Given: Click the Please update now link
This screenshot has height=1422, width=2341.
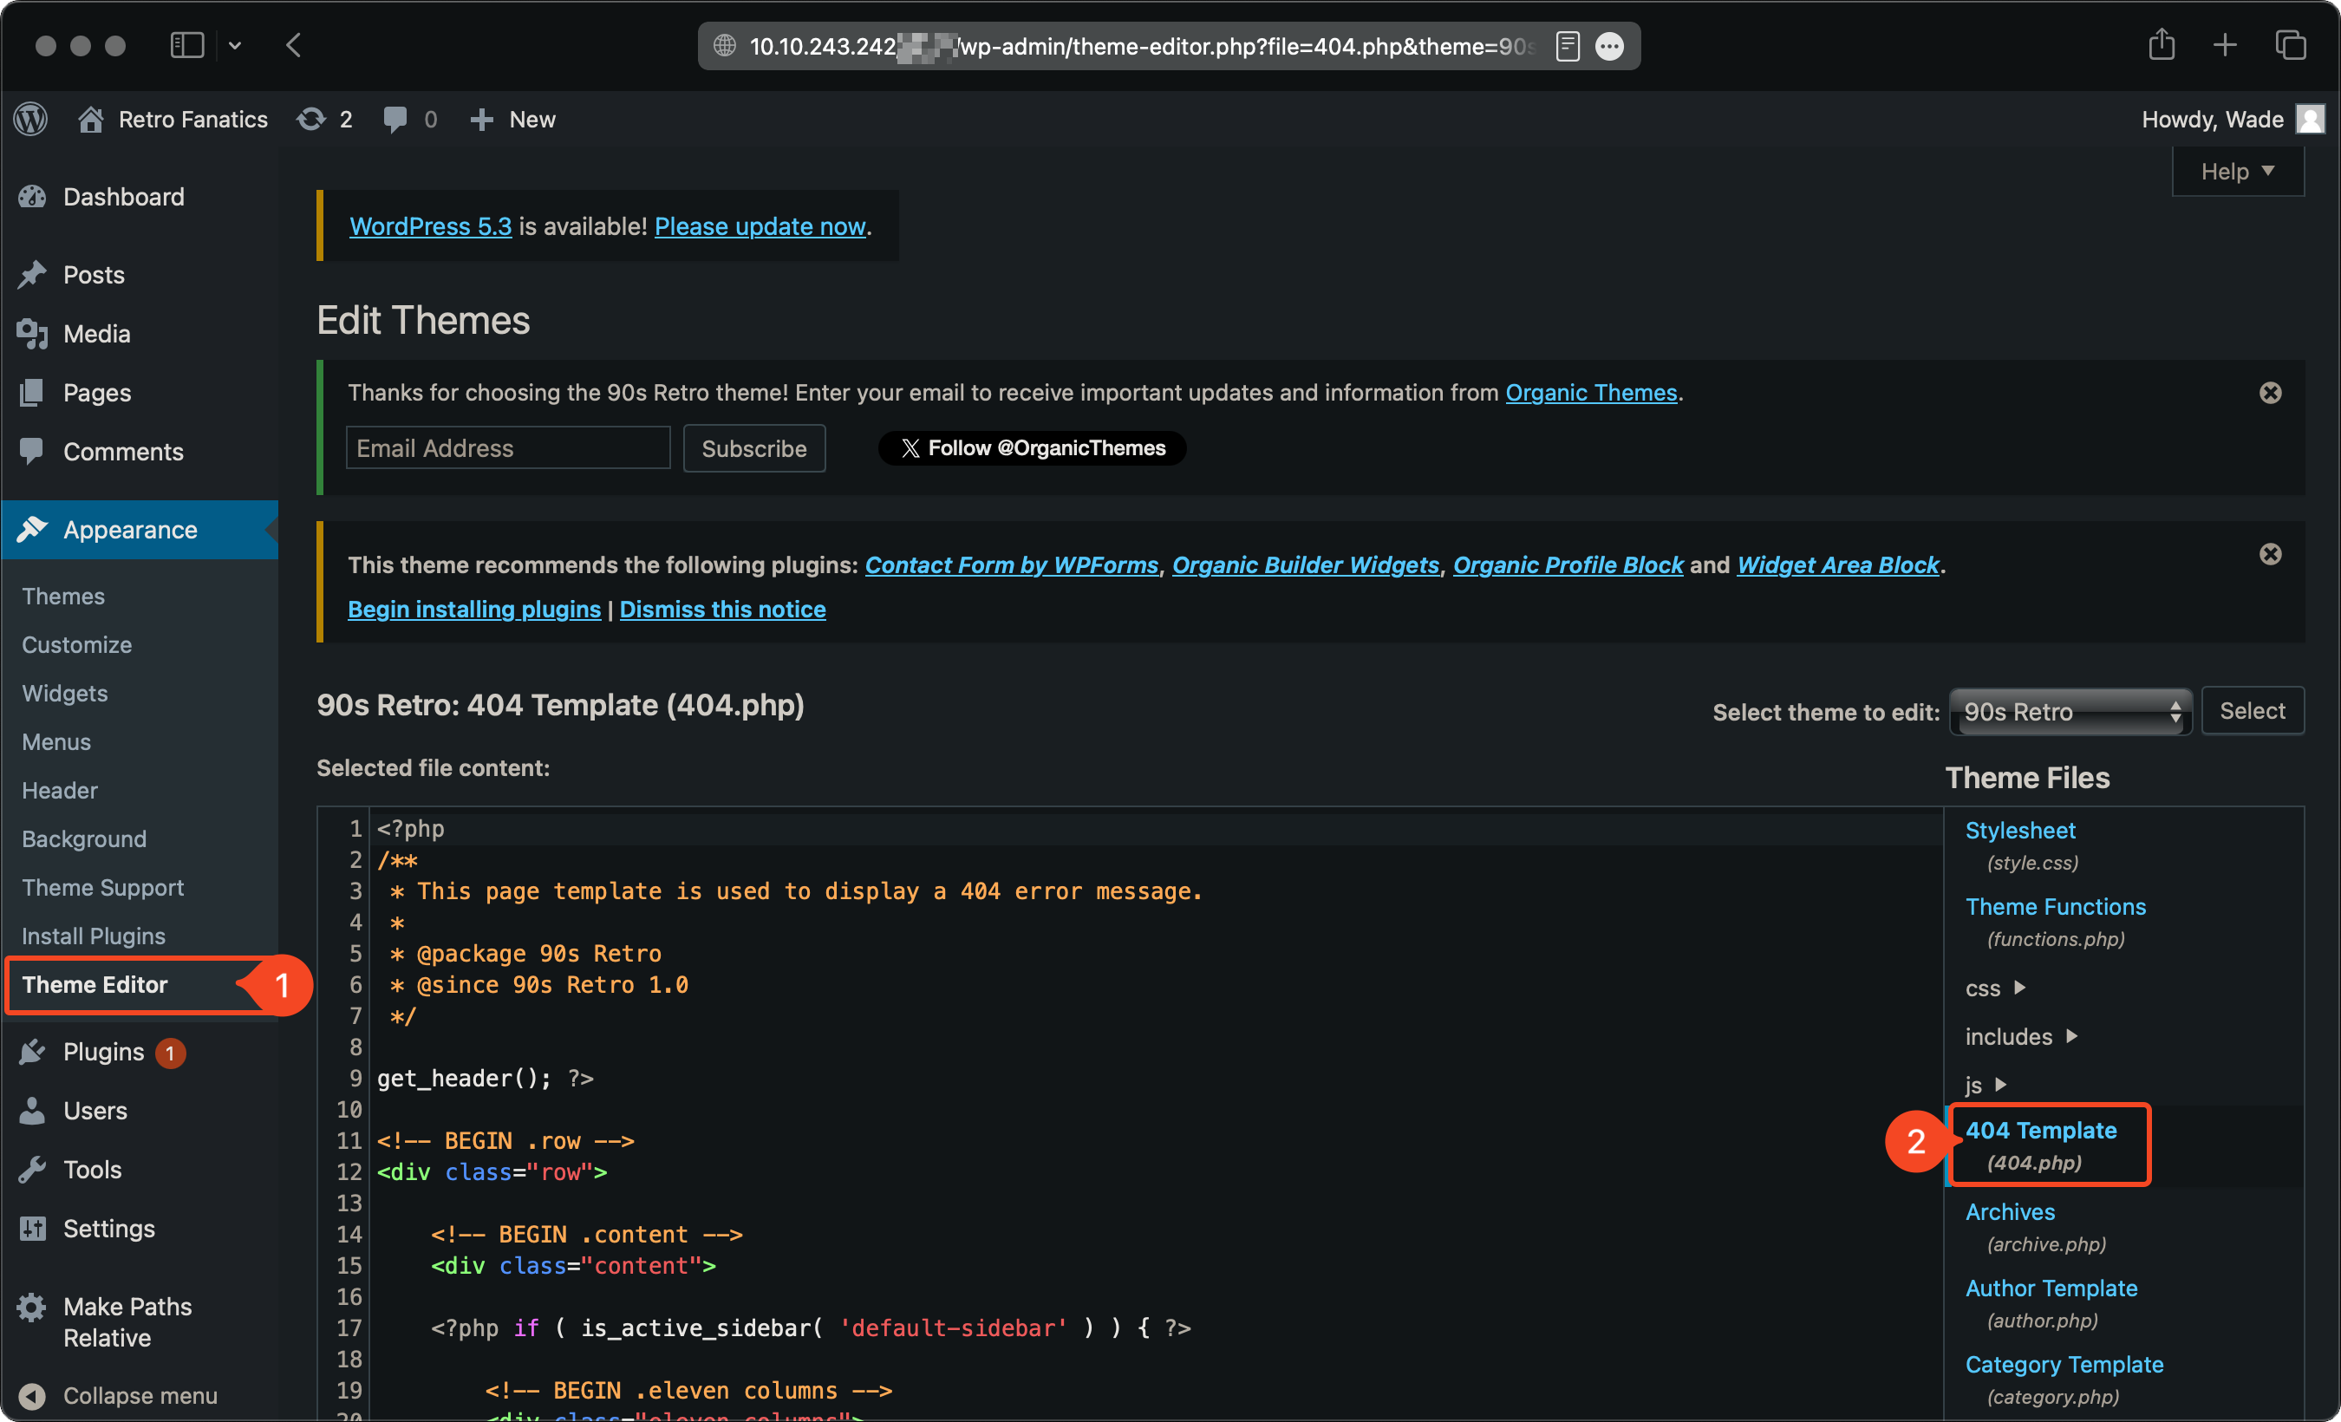Looking at the screenshot, I should tap(760, 226).
